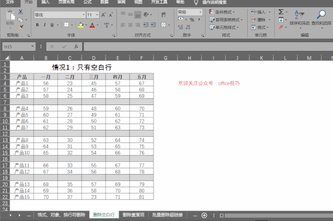Click the Copy icon in clipboard group
This screenshot has width=333, height=221.
click(x=20, y=20)
